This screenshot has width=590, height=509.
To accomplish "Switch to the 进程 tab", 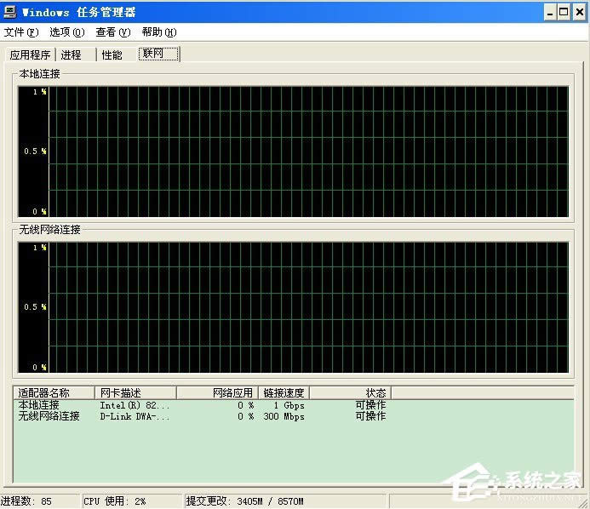I will [x=72, y=54].
